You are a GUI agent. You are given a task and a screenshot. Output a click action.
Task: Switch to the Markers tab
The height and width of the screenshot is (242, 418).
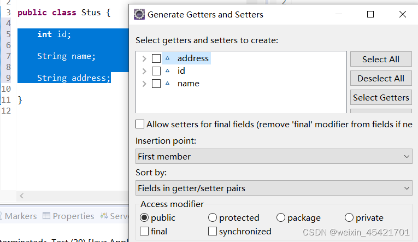coord(22,216)
